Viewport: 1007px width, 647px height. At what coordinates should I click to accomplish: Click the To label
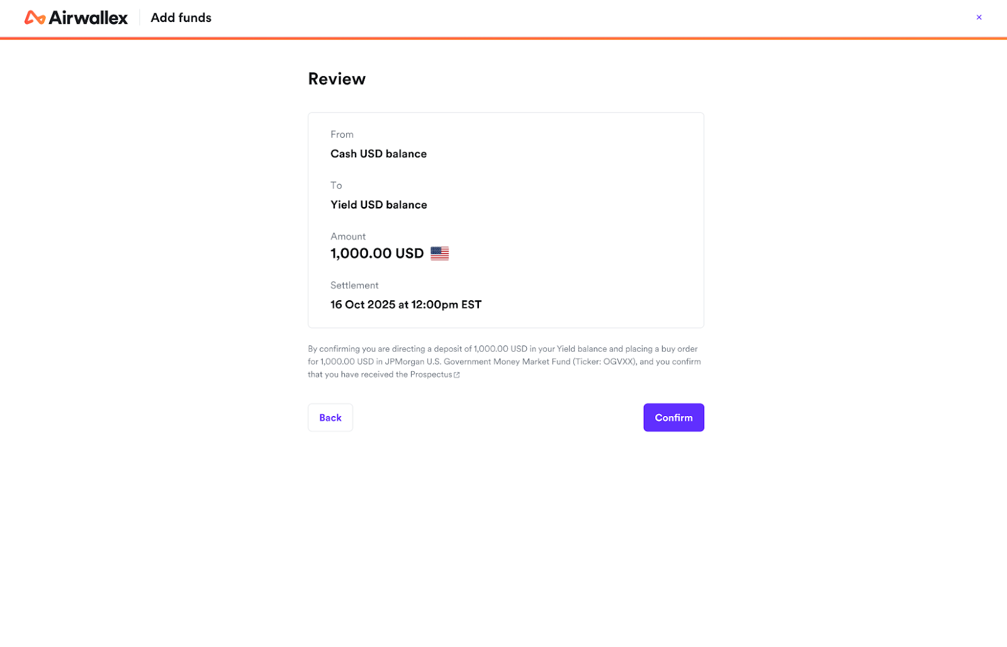click(336, 185)
